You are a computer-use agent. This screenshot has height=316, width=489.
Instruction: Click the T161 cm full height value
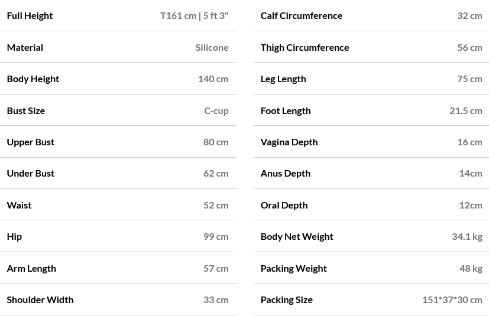pos(194,15)
